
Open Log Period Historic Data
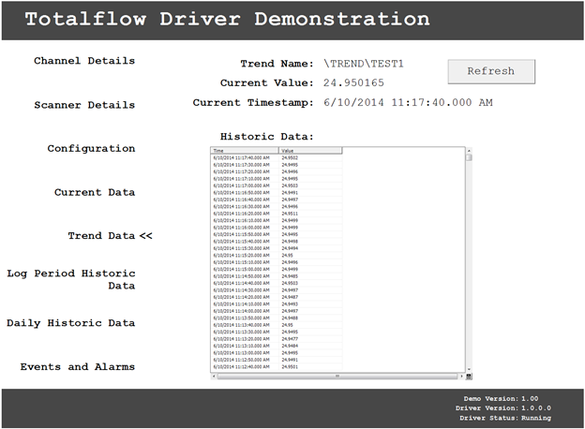(x=71, y=279)
